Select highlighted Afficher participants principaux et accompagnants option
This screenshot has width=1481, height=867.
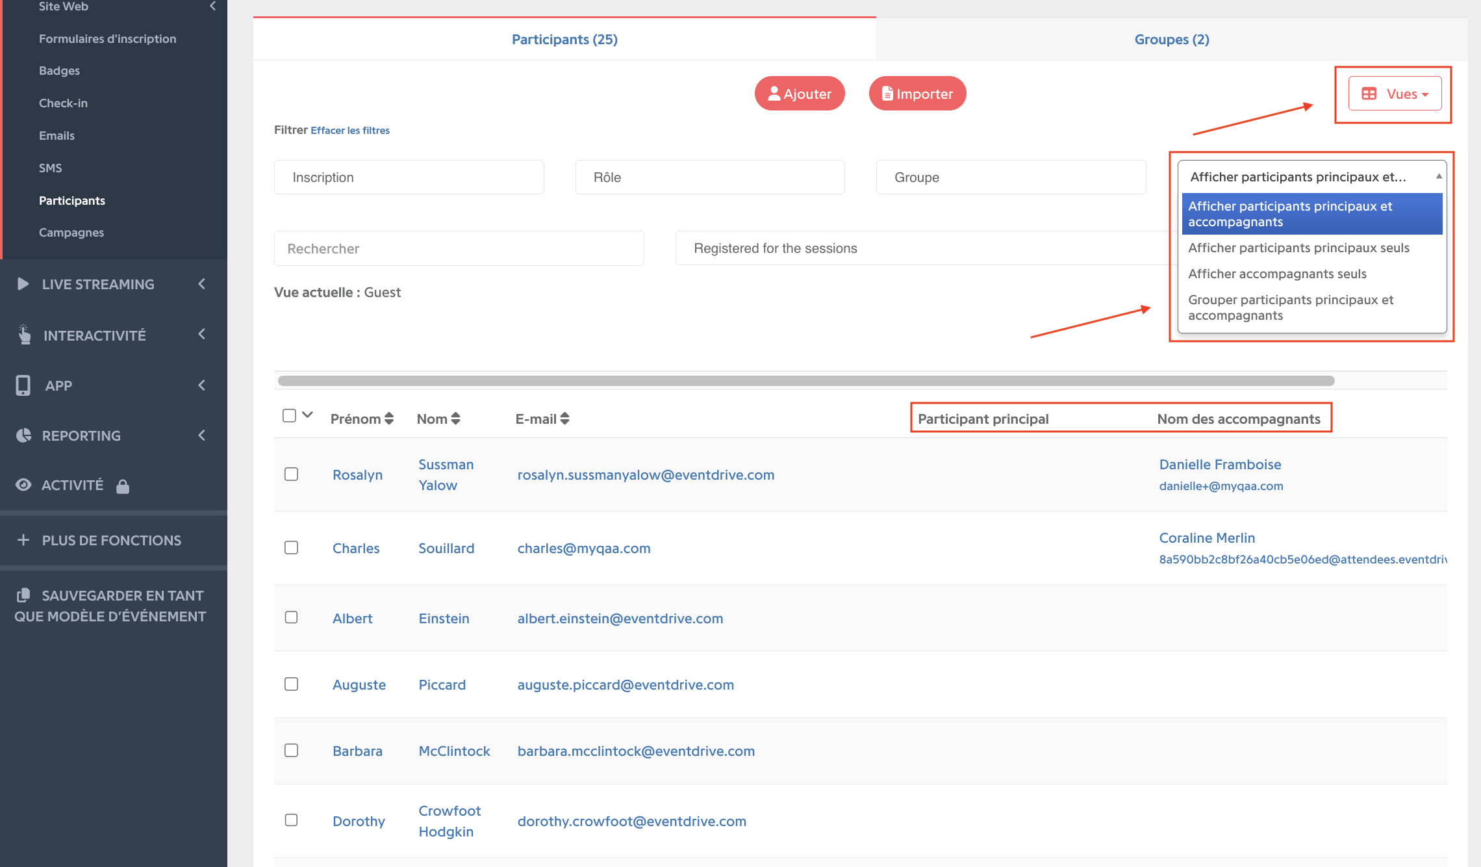pyautogui.click(x=1311, y=214)
